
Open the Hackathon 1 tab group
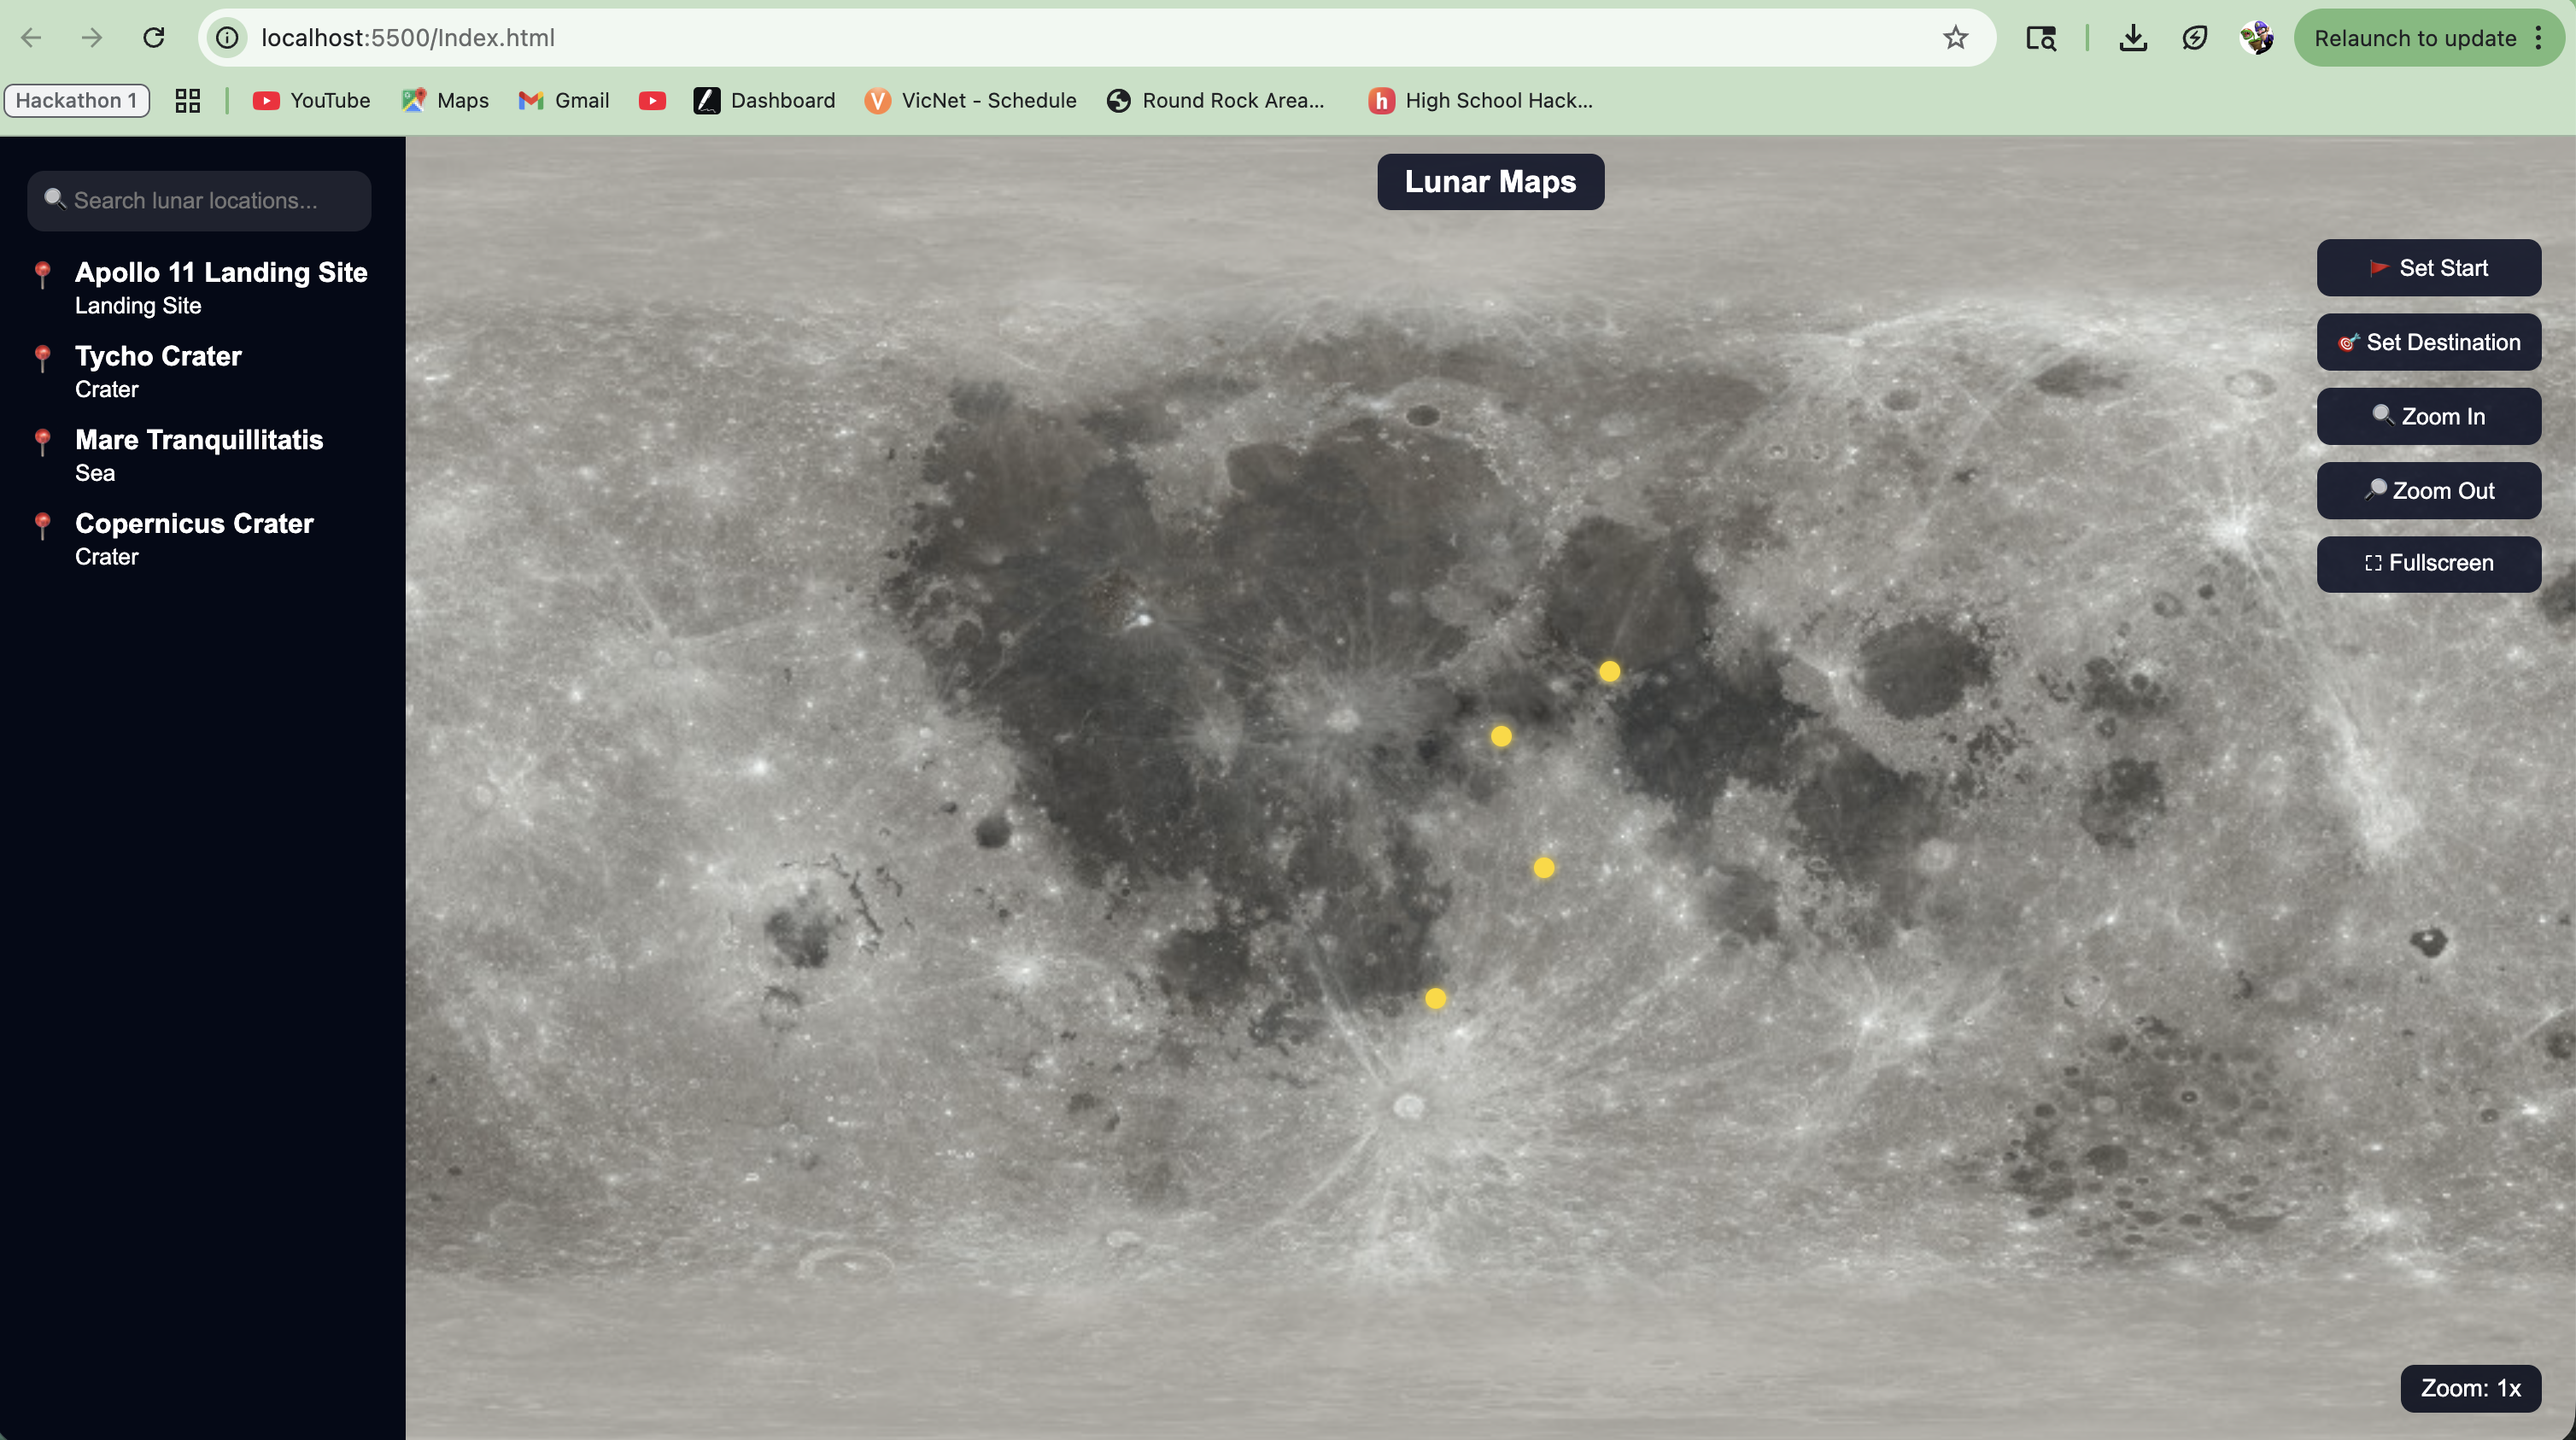tap(76, 100)
